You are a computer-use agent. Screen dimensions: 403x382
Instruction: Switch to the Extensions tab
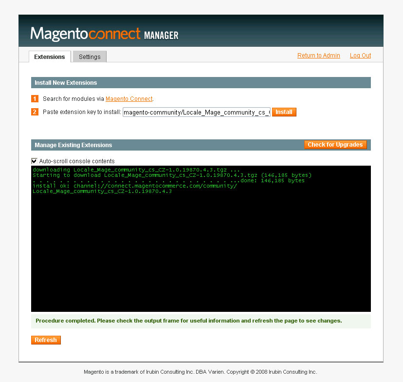click(x=50, y=57)
